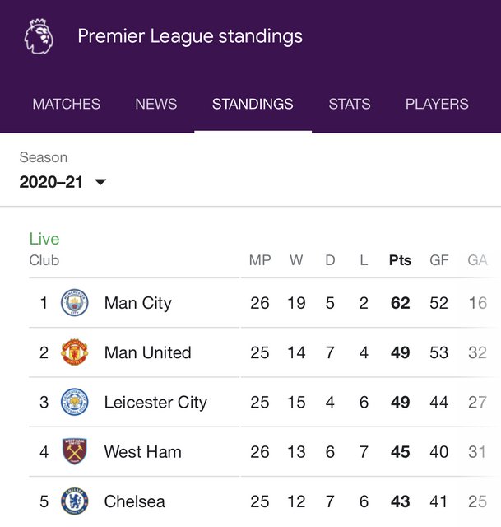501x527 pixels.
Task: Switch to the Matches tab
Action: pos(67,105)
